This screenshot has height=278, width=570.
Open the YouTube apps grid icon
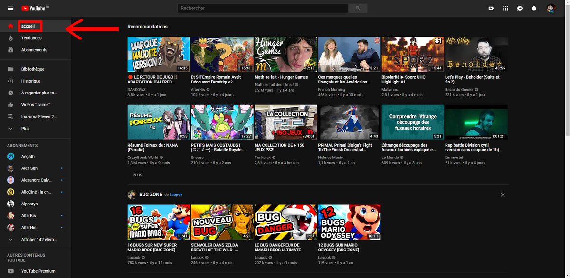[505, 8]
